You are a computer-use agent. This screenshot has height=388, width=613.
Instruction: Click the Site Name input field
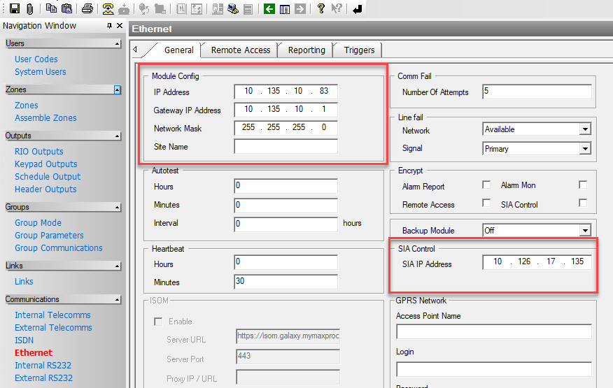[286, 147]
